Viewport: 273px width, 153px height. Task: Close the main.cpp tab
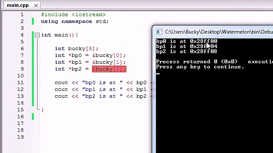click(x=36, y=6)
